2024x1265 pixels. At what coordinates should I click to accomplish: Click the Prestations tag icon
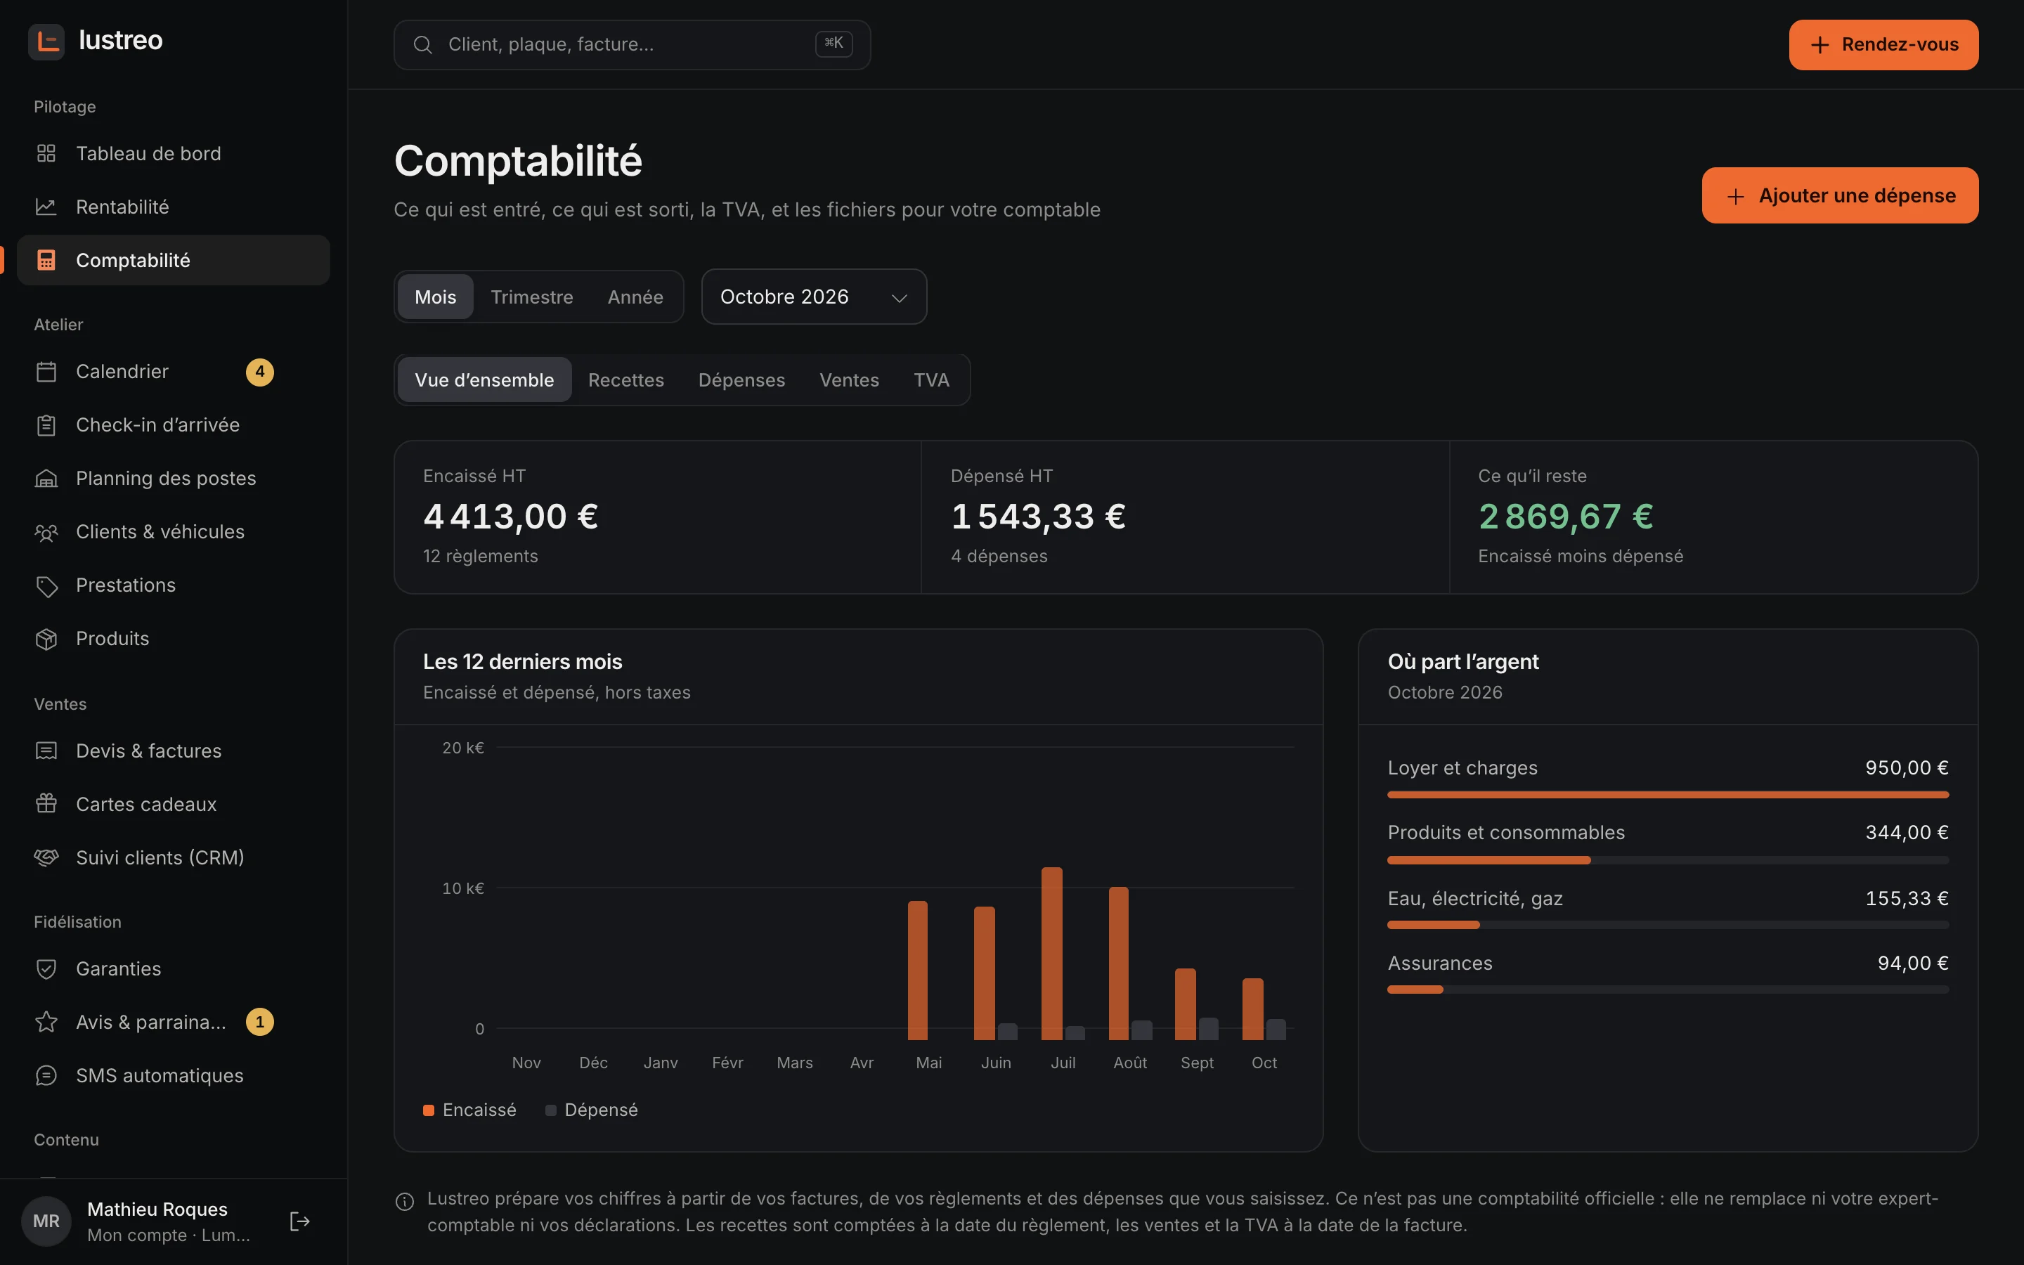tap(46, 585)
